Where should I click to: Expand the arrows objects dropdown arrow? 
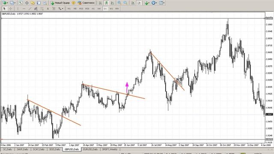tap(63, 9)
